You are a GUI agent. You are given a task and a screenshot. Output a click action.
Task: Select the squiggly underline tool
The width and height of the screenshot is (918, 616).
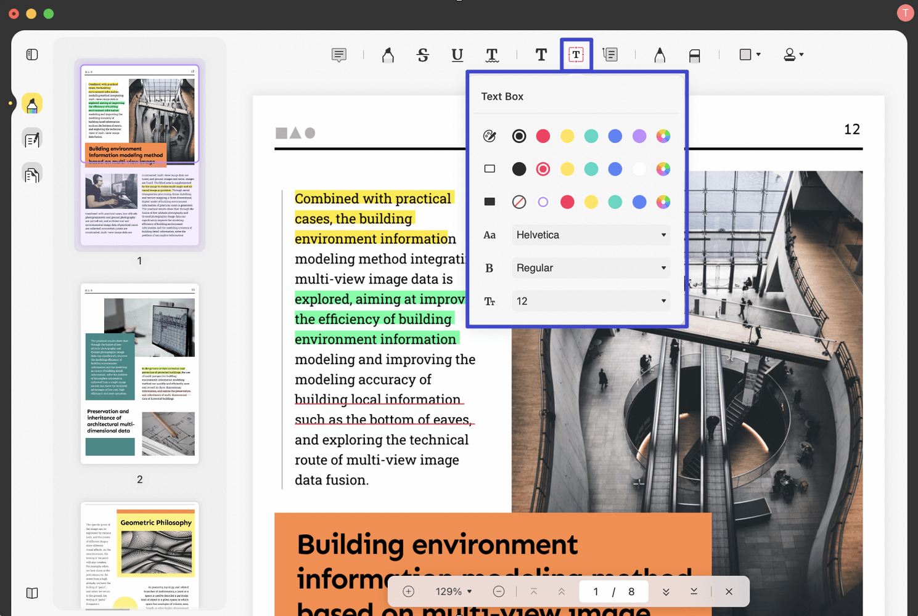pos(491,55)
